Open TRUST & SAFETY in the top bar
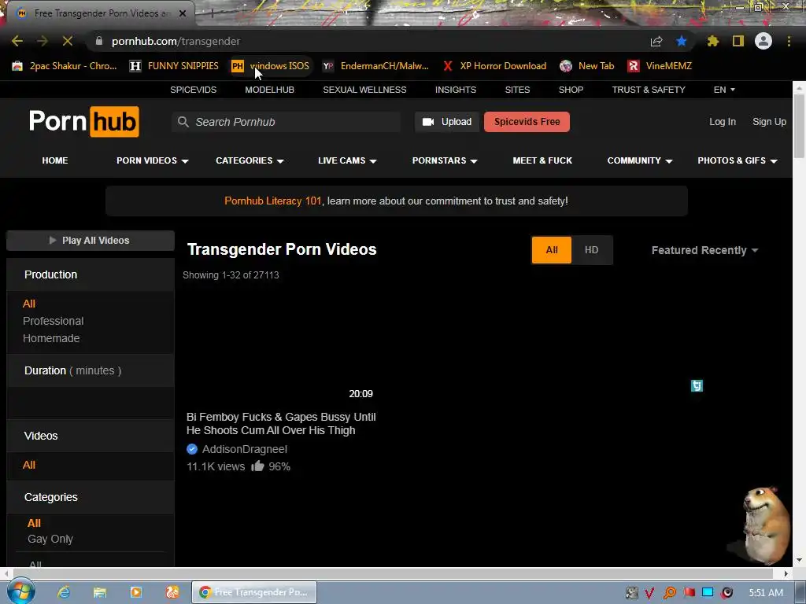The height and width of the screenshot is (604, 806). (649, 90)
